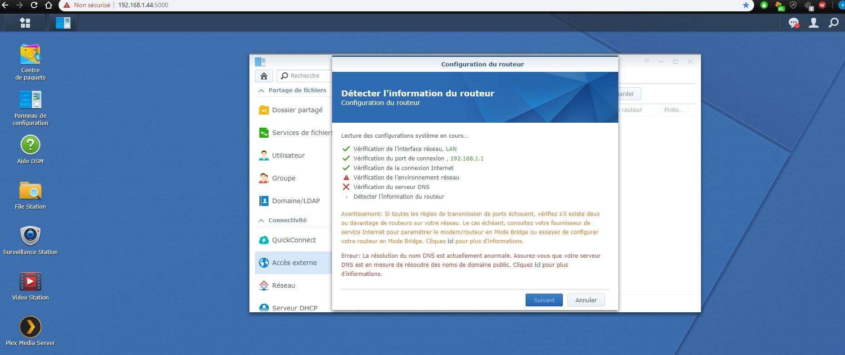Collapse the Partage de fichiers section
The height and width of the screenshot is (355, 845).
(x=261, y=90)
